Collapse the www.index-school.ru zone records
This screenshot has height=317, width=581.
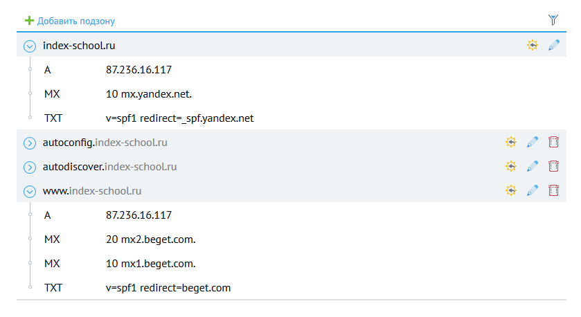tap(29, 191)
